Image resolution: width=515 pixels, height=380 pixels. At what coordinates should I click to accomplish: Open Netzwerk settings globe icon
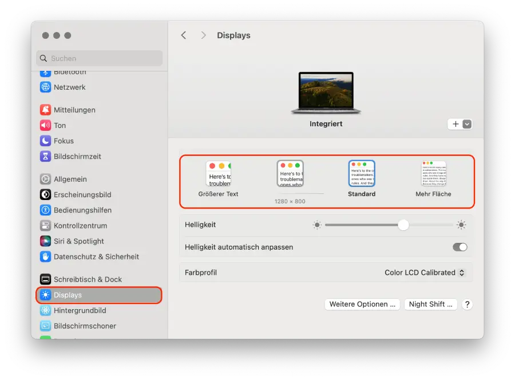coord(45,87)
